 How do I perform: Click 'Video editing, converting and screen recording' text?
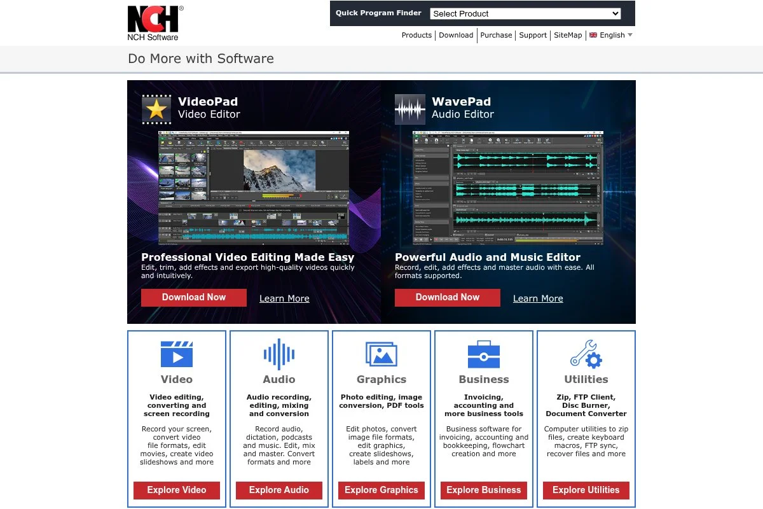177,405
